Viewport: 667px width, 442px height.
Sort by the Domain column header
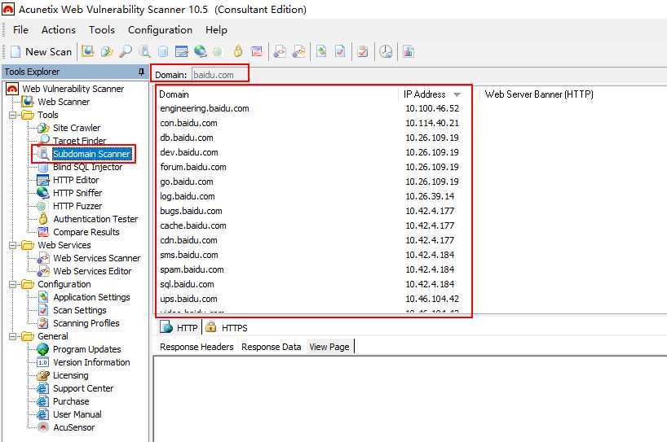tap(277, 94)
